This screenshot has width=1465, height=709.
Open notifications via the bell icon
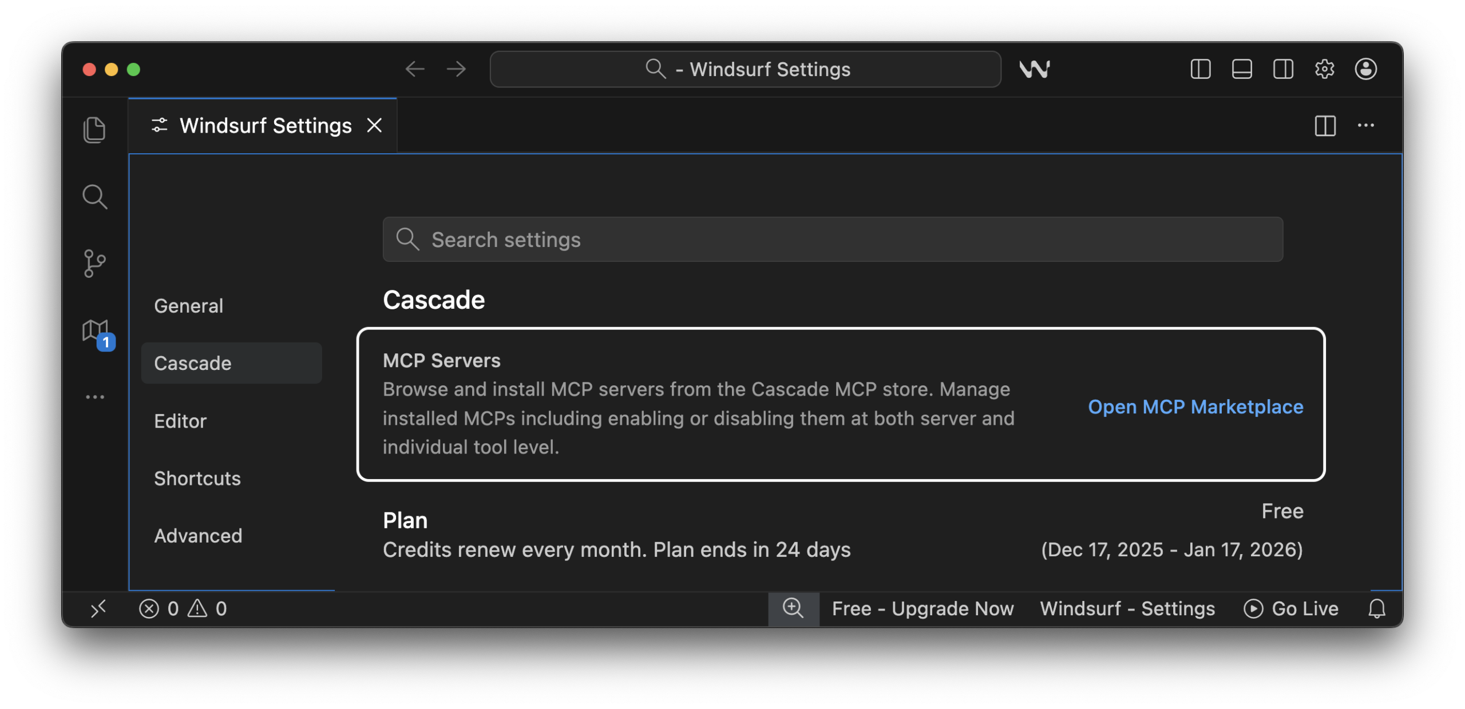(x=1377, y=608)
